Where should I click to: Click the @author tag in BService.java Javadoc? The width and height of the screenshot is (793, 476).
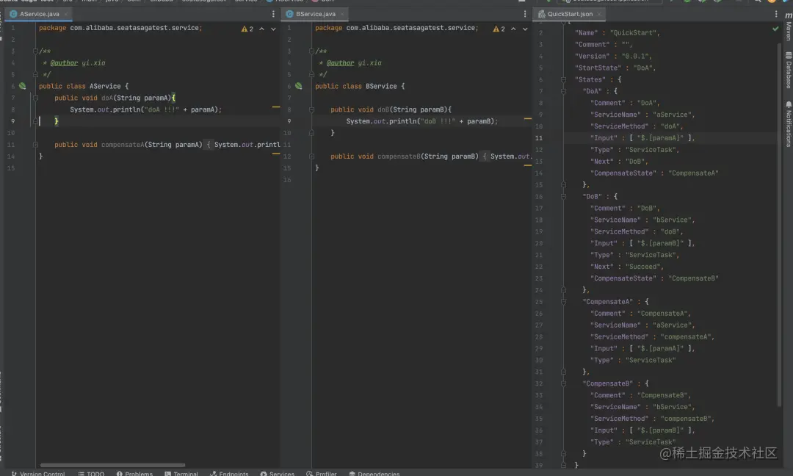tap(341, 62)
